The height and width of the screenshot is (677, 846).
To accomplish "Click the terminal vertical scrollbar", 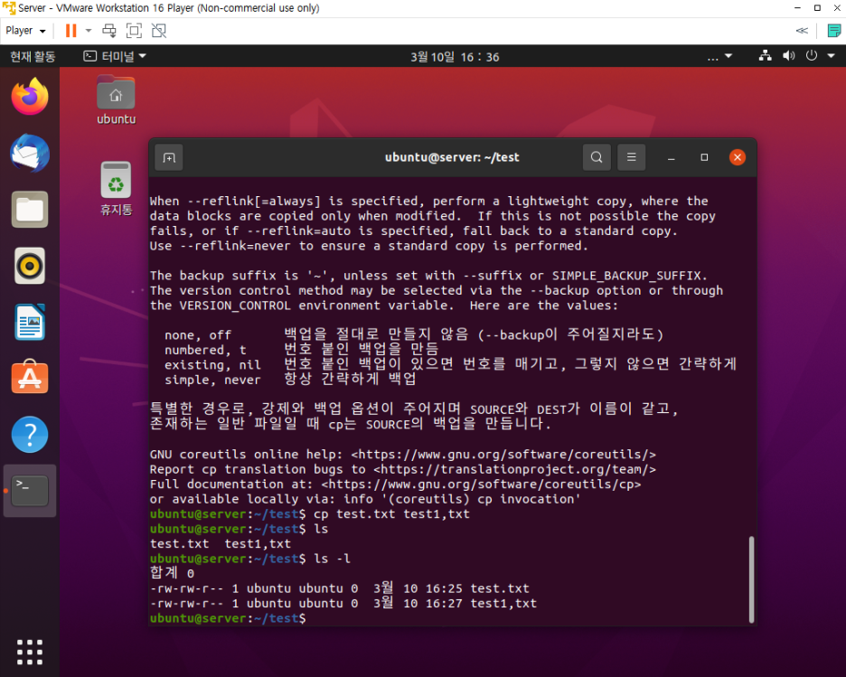I will (x=751, y=579).
